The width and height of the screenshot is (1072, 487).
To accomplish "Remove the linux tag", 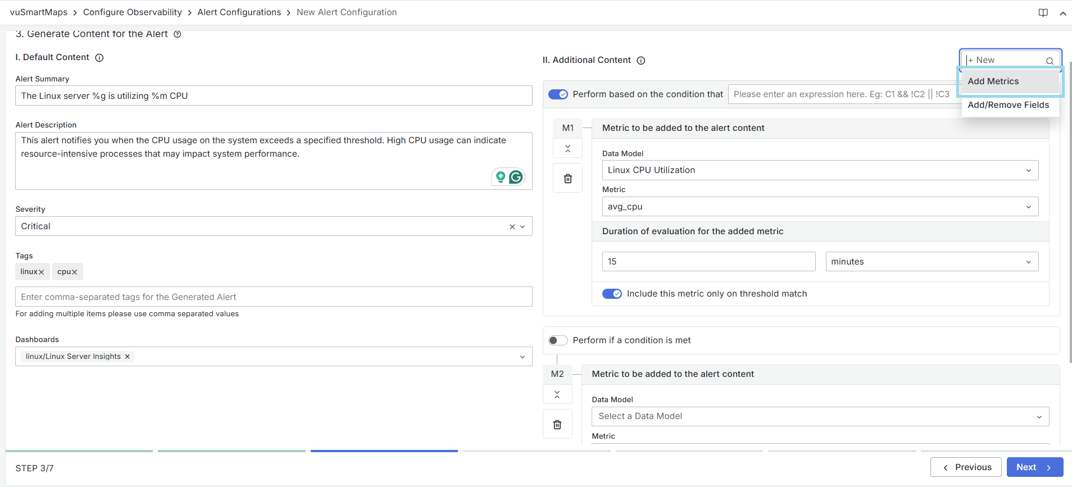I will 42,272.
